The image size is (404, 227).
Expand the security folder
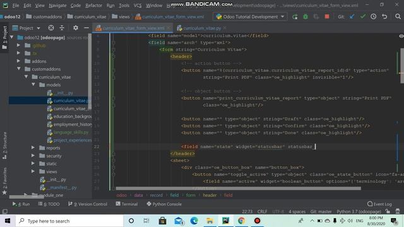tap(33, 156)
